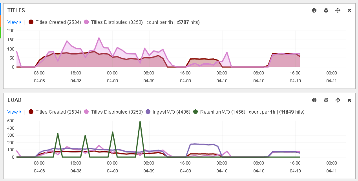The height and width of the screenshot is (181, 358).
Task: Click the TITLES panel title
Action: 16,11
